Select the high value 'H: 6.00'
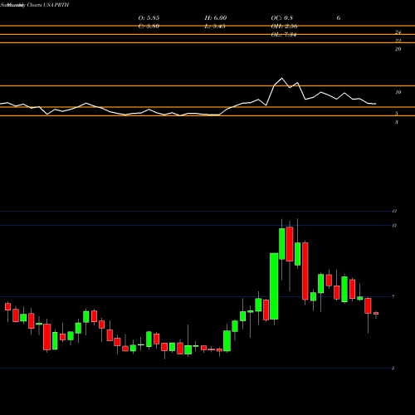Image resolution: width=415 pixels, height=415 pixels. click(x=216, y=18)
